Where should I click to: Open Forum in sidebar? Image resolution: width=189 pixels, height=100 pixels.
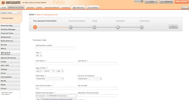coord(10,88)
